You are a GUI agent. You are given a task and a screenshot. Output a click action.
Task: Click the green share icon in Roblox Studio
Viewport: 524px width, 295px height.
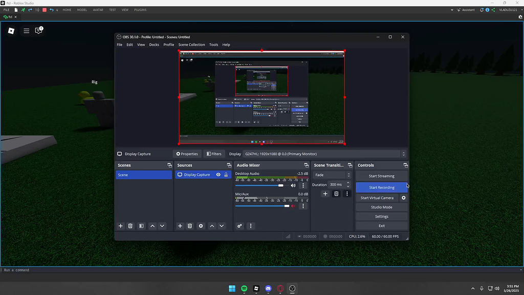coord(493,10)
